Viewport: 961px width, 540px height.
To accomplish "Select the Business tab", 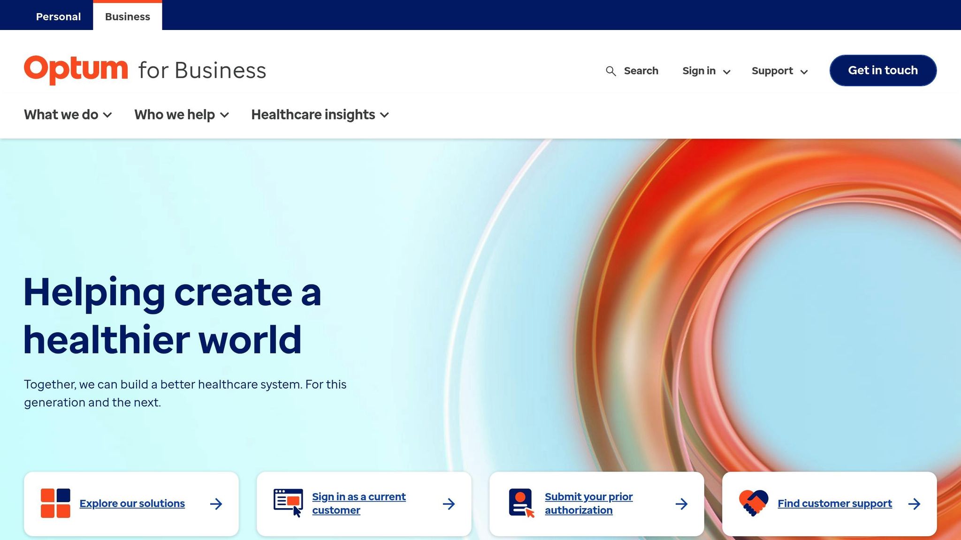I will [128, 16].
